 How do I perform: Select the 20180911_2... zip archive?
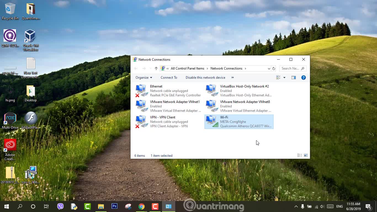click(x=10, y=175)
